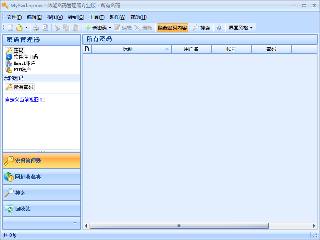The width and height of the screenshot is (320, 240).
Task: Open help via the question mark icon
Action: [218, 28]
